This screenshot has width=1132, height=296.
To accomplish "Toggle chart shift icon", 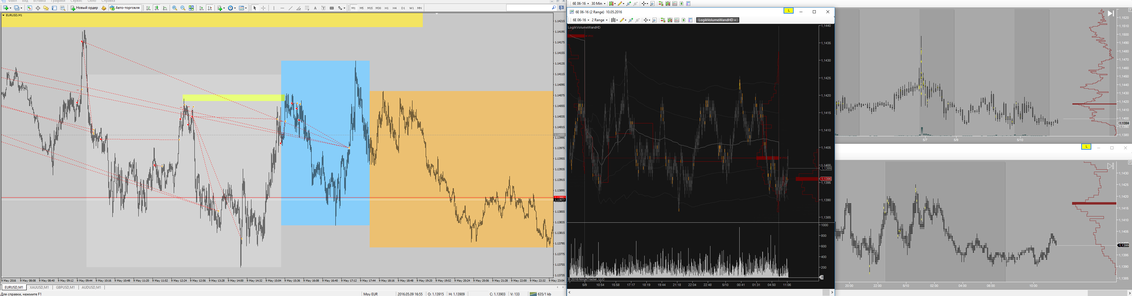I will click(210, 8).
